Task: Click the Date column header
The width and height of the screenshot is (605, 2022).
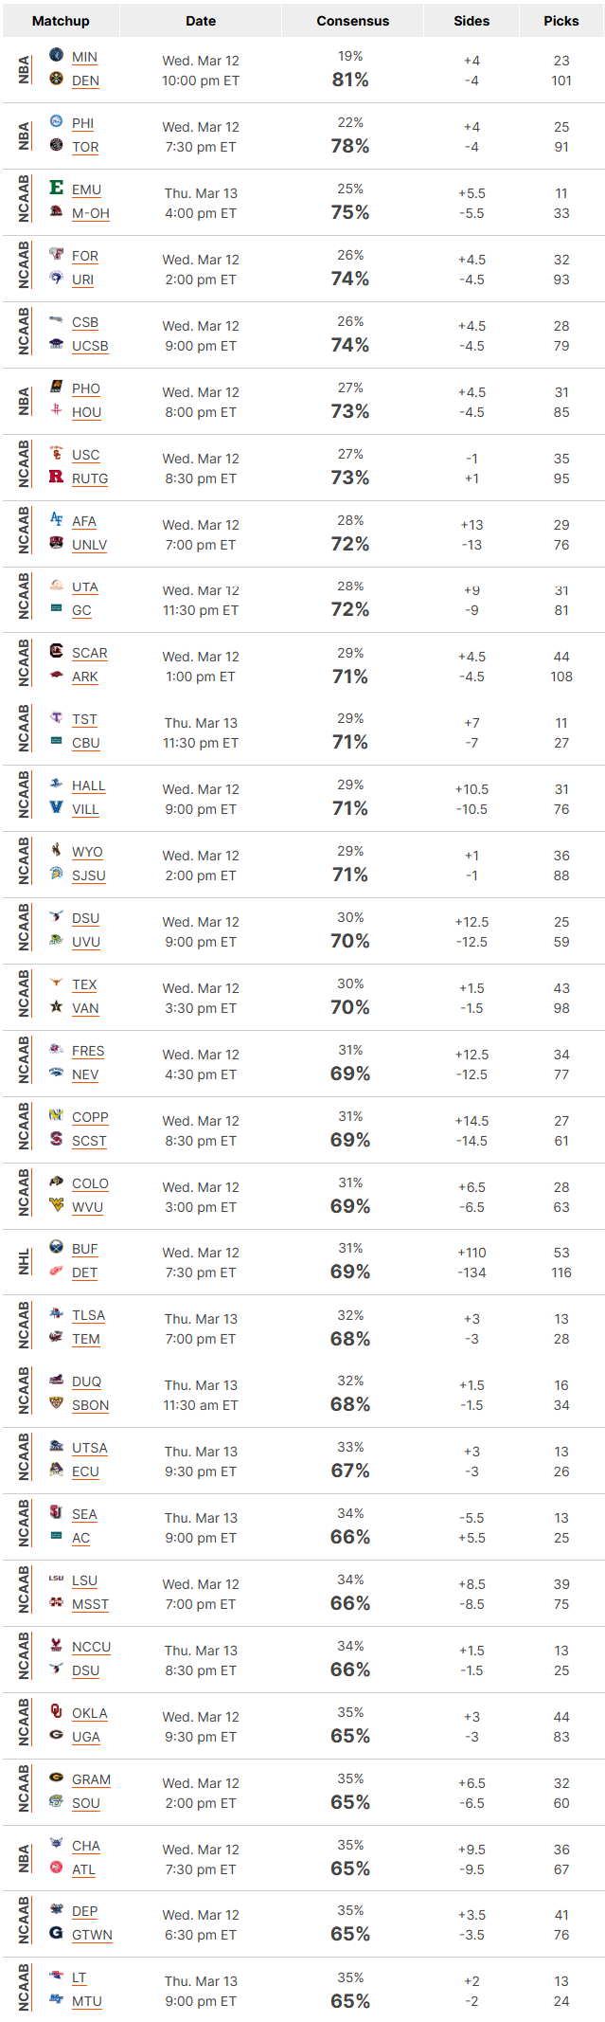Action: 201,20
